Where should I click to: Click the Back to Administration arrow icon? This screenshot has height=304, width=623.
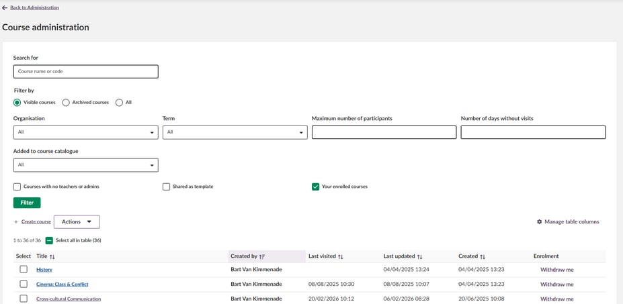click(5, 8)
